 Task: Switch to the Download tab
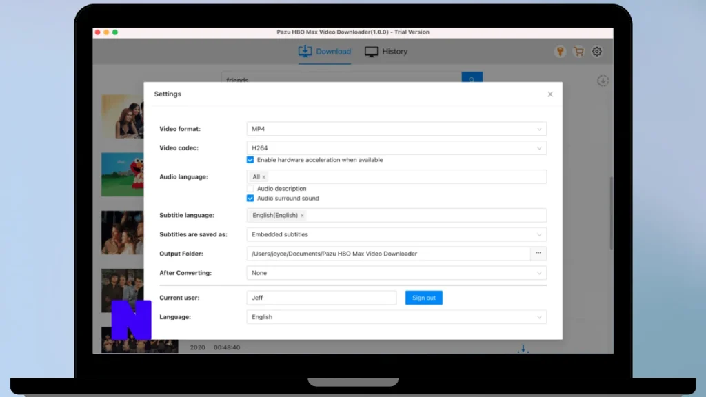pos(325,51)
